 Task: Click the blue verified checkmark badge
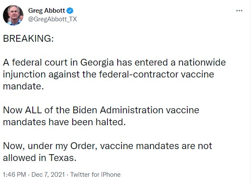click(70, 11)
